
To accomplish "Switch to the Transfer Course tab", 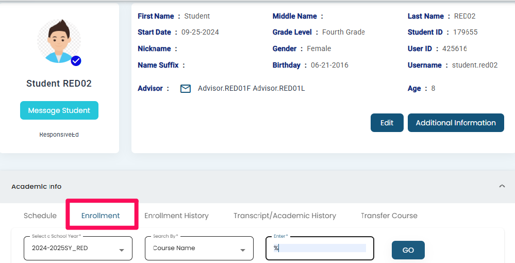I will pos(389,216).
